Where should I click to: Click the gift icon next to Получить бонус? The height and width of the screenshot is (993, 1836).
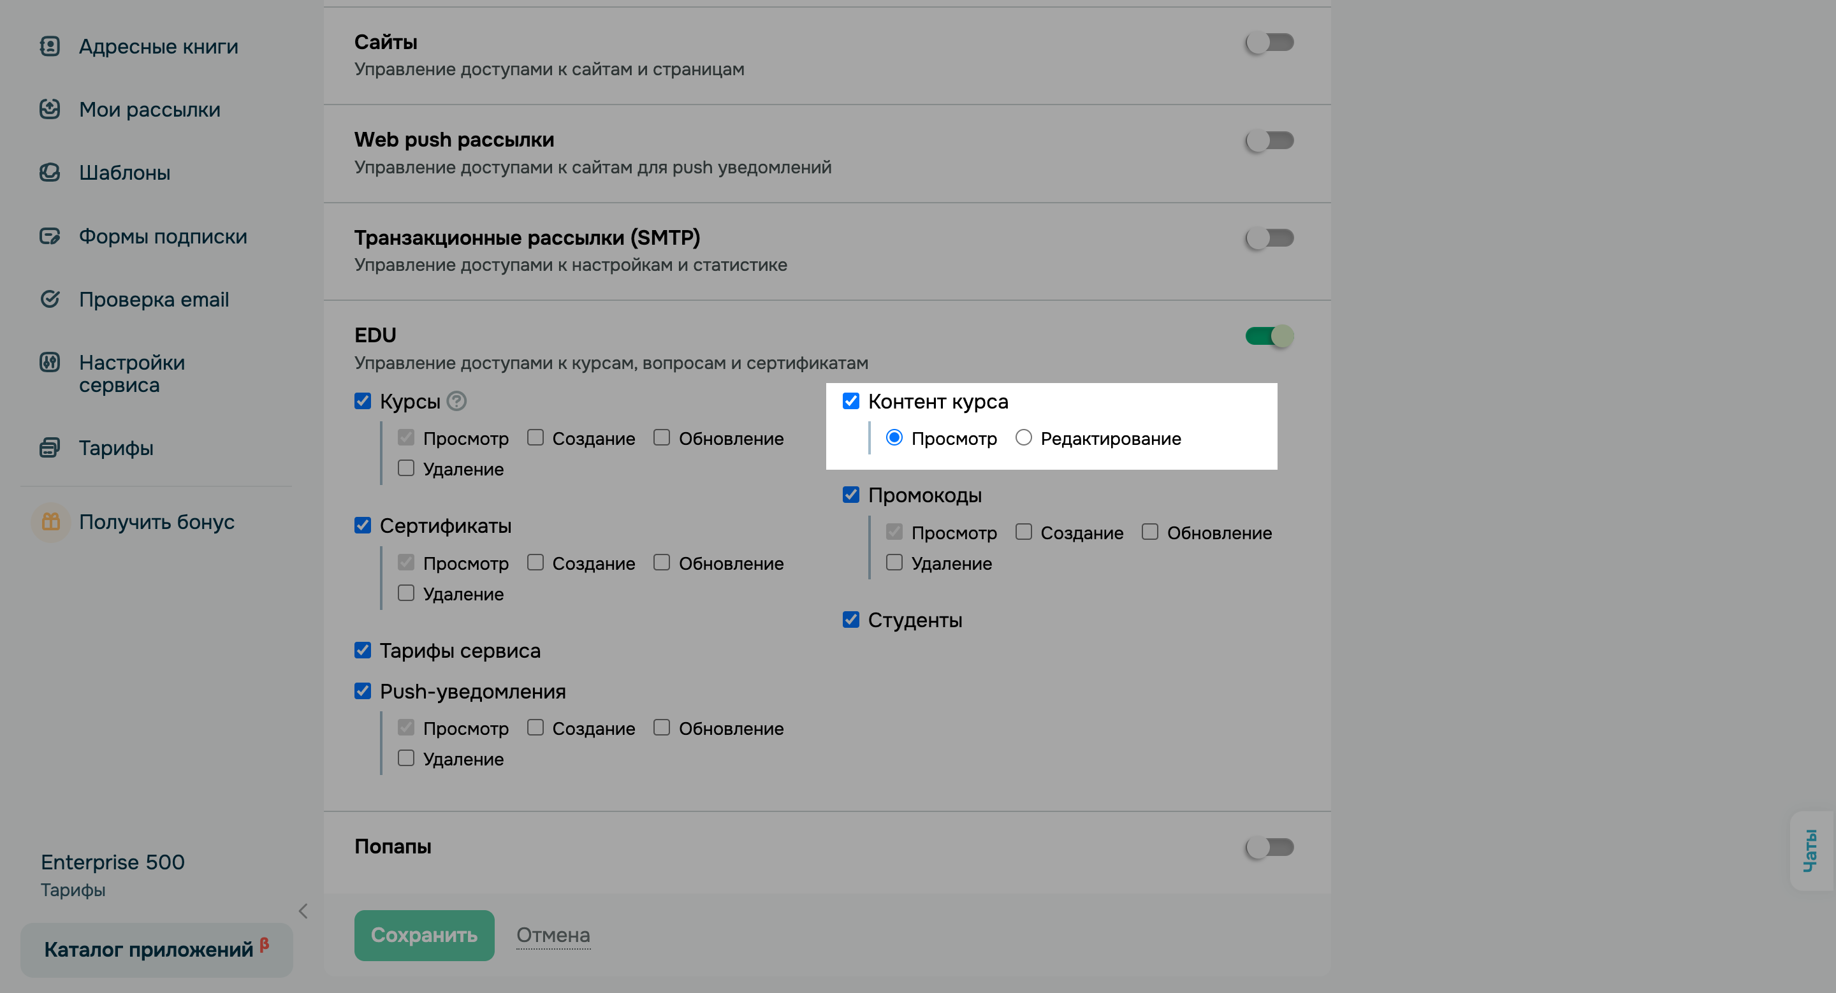[x=50, y=521]
